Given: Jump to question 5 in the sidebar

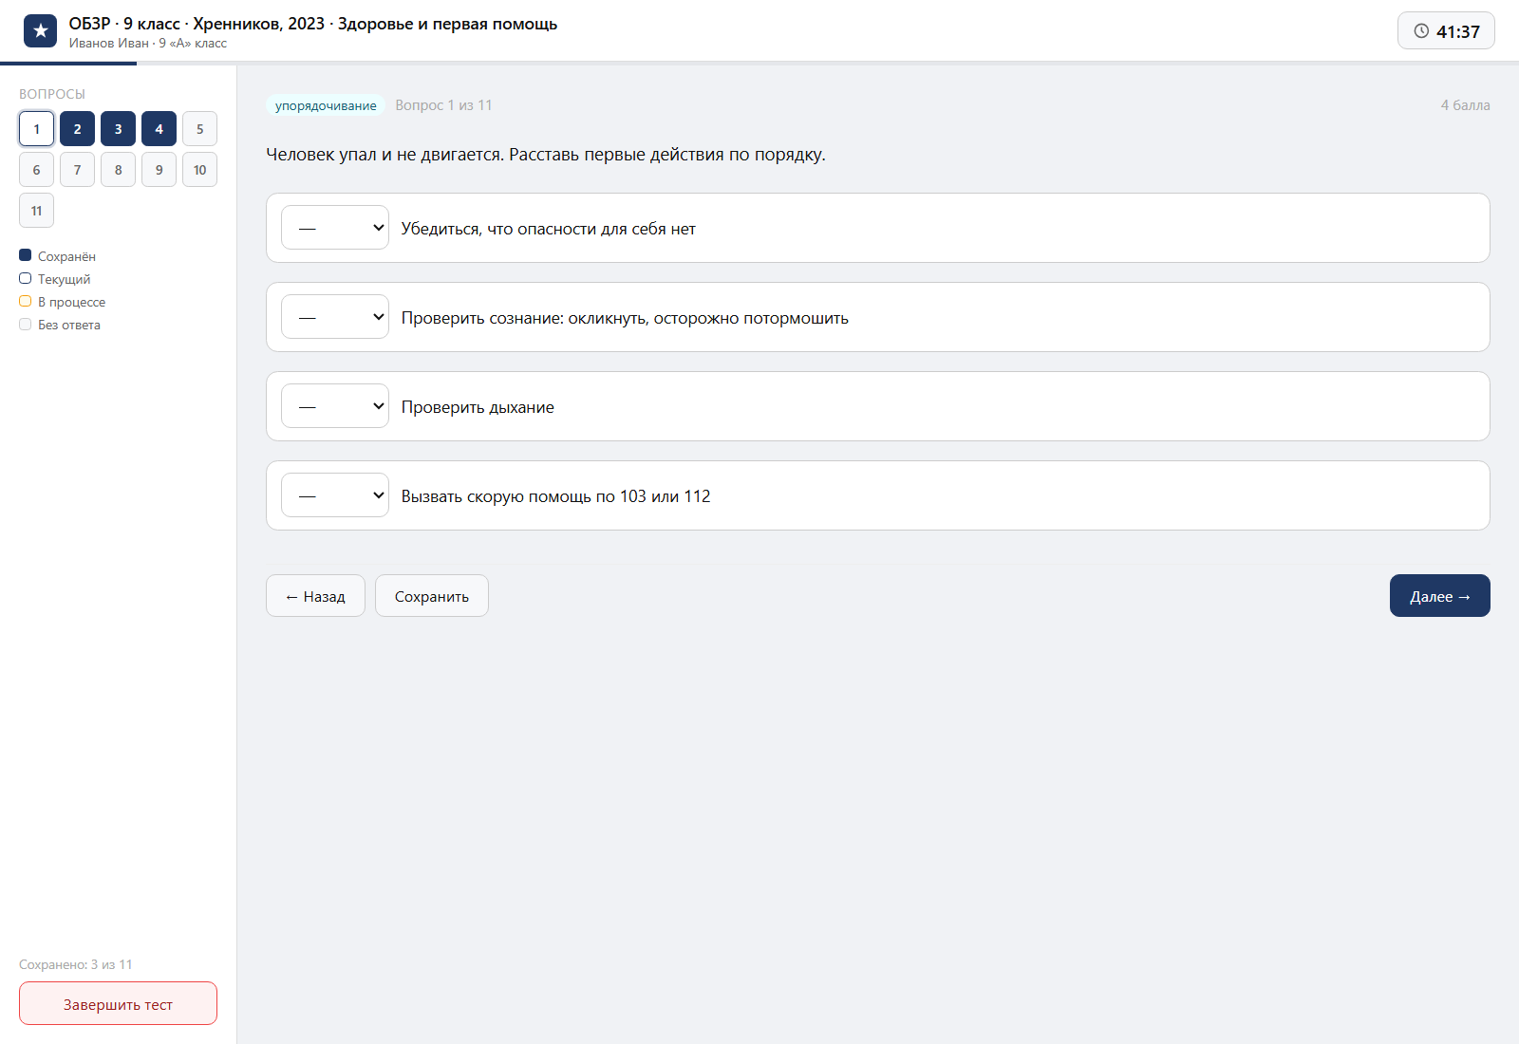Looking at the screenshot, I should [199, 129].
